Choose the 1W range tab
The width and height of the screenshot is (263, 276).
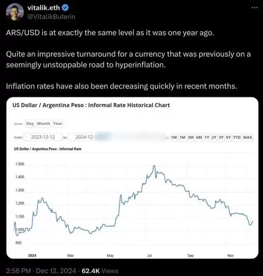tap(174, 137)
